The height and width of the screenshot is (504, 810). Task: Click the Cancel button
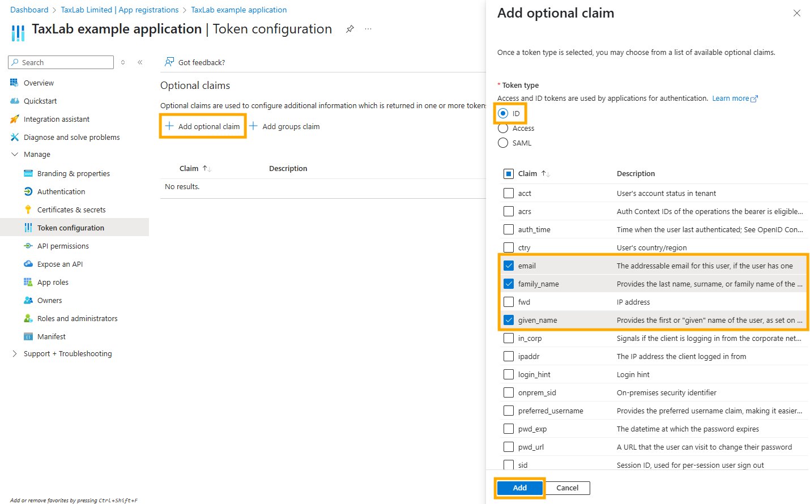click(567, 488)
